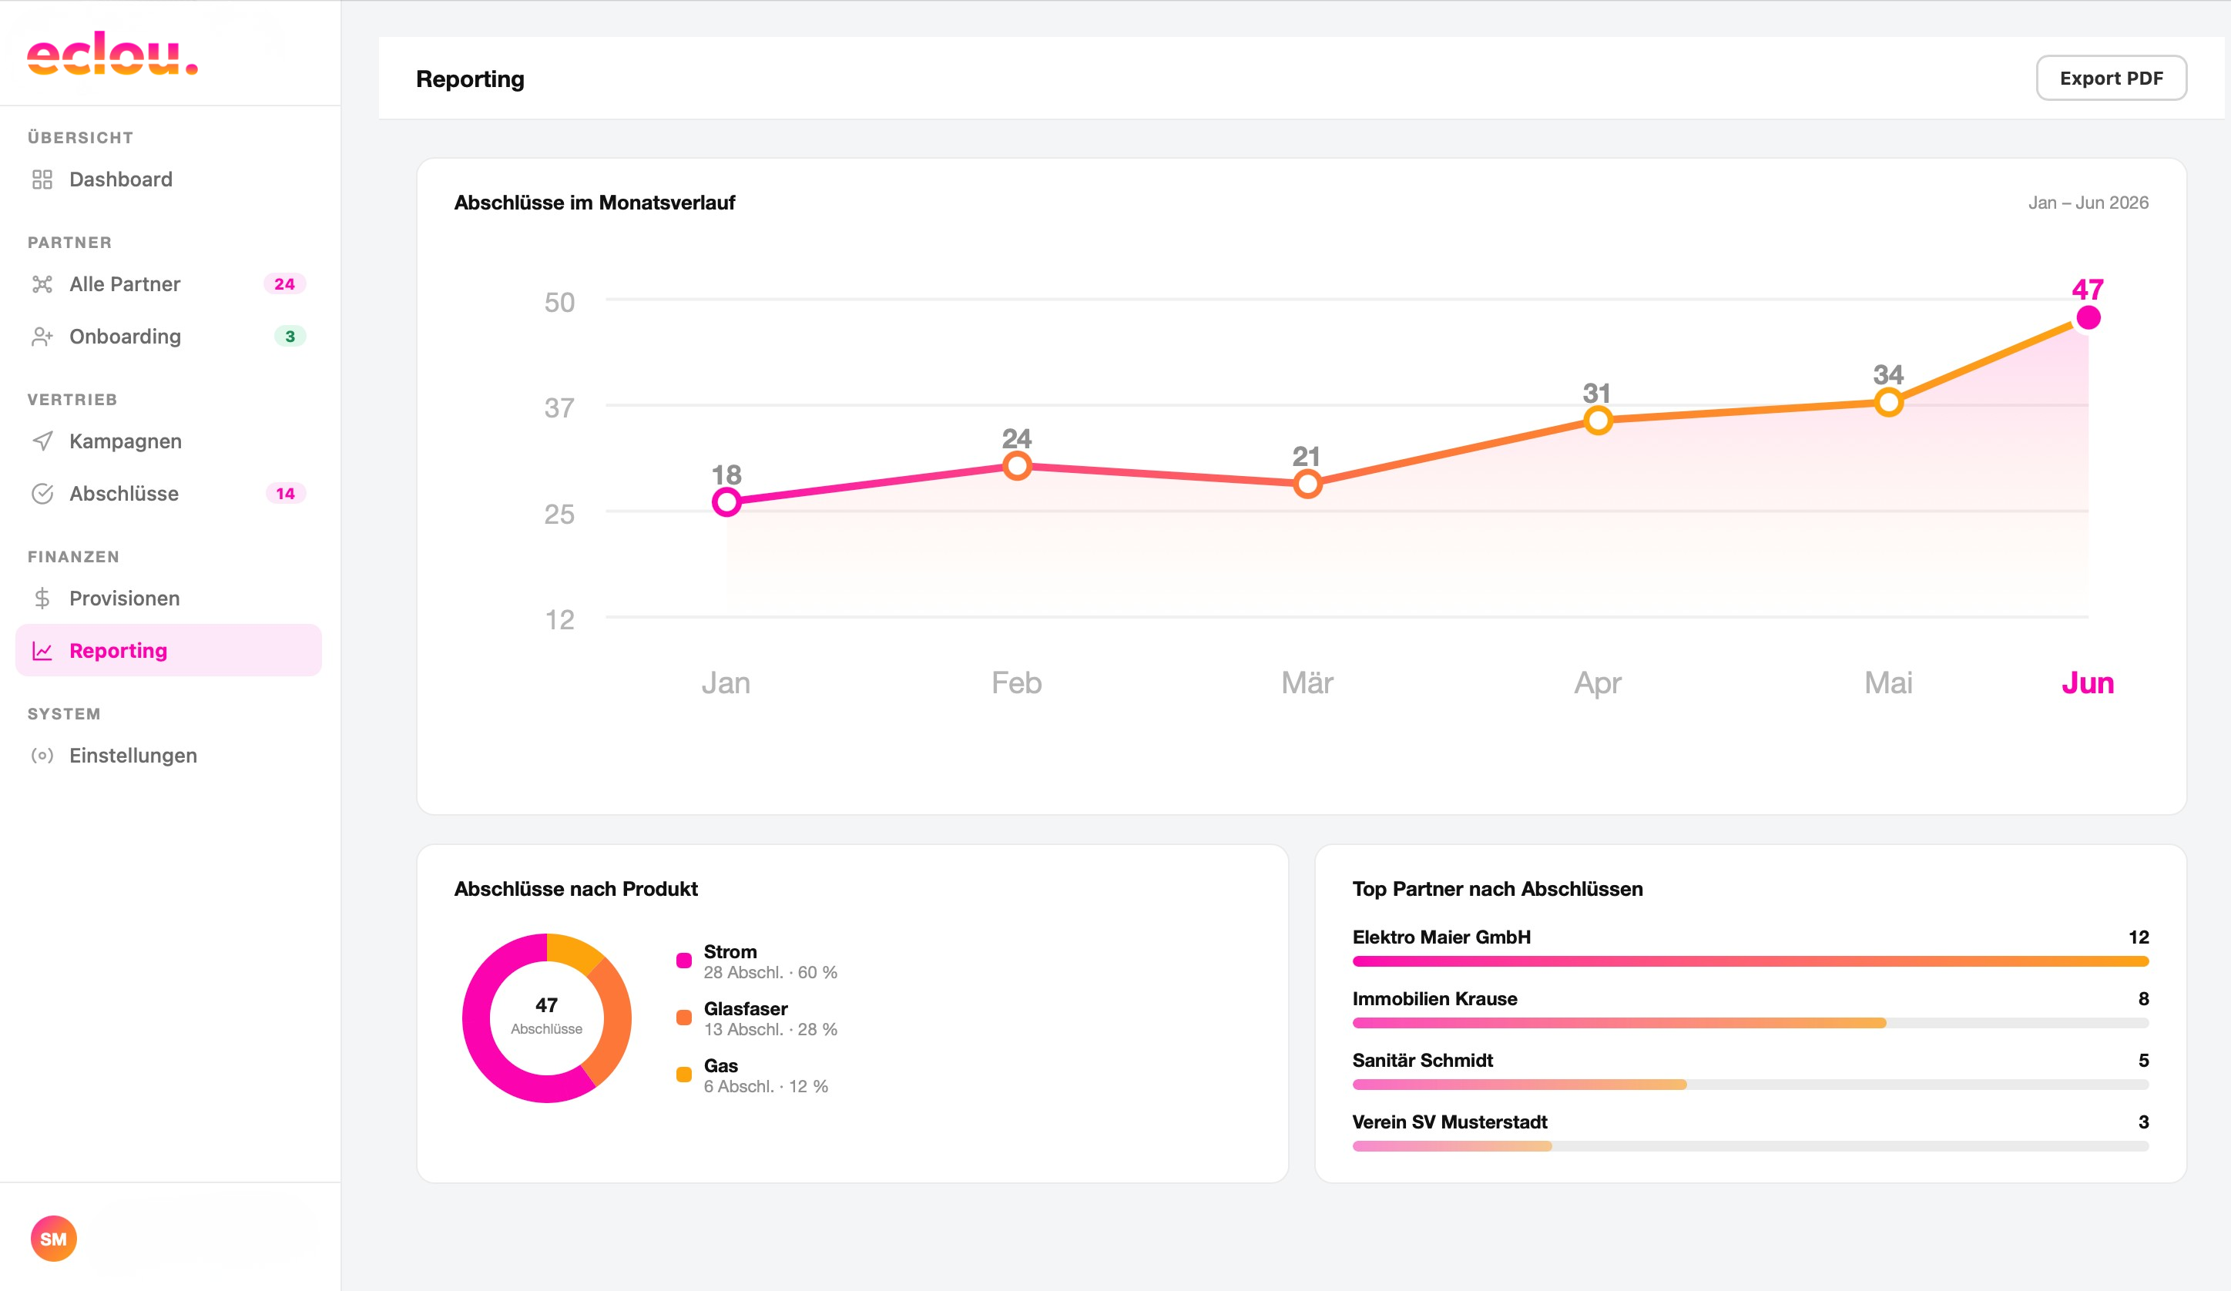Click the Reporting page title

pos(470,79)
